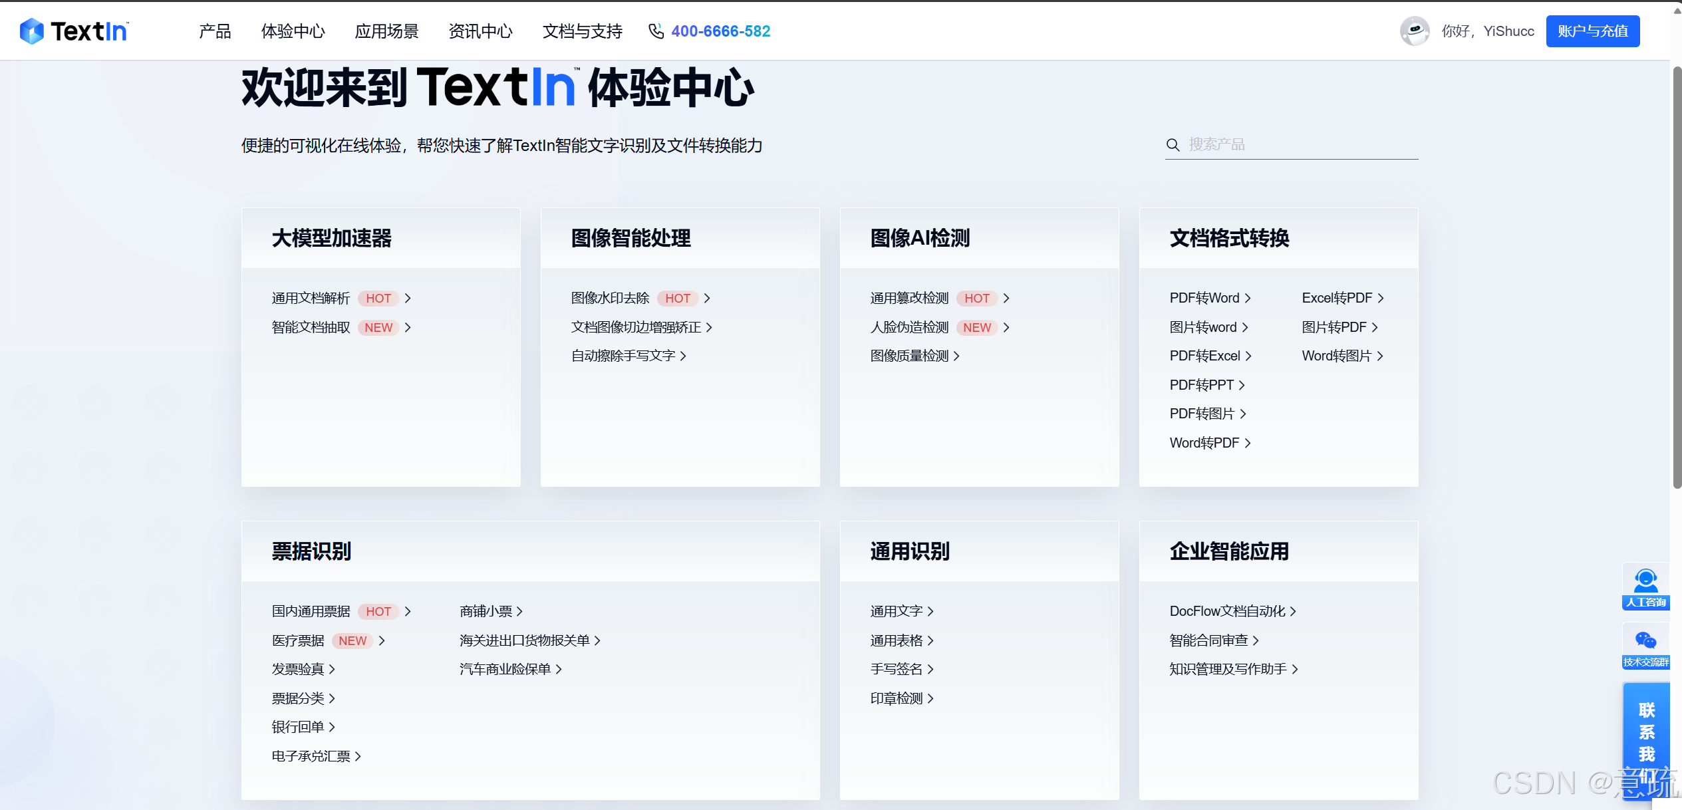Open PDF转图片 conversion
Image resolution: width=1682 pixels, height=810 pixels.
click(x=1202, y=414)
